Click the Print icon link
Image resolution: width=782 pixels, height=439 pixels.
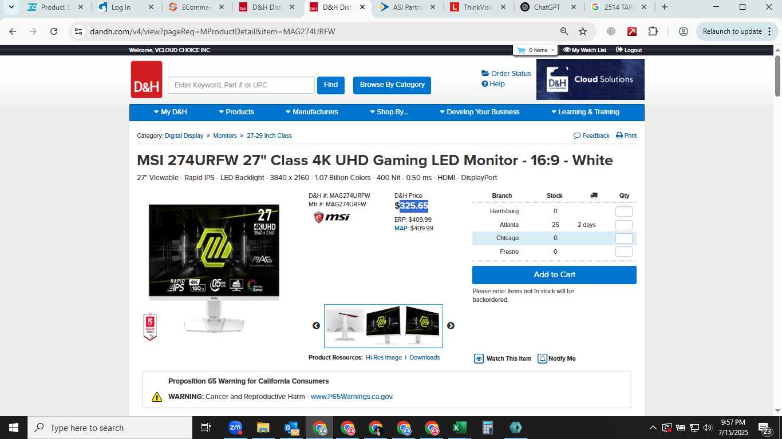[626, 135]
